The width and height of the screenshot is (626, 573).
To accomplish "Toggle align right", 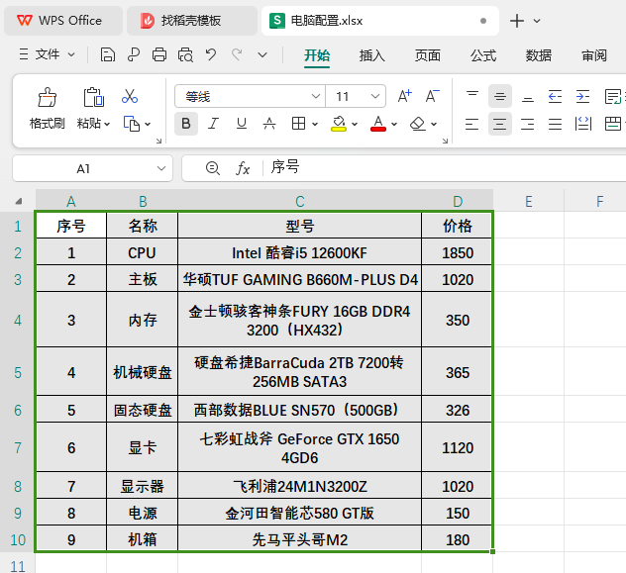I will pyautogui.click(x=527, y=124).
